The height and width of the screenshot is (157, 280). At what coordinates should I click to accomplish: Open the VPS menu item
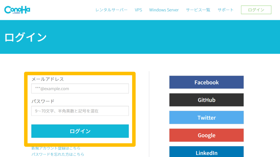[x=138, y=10]
